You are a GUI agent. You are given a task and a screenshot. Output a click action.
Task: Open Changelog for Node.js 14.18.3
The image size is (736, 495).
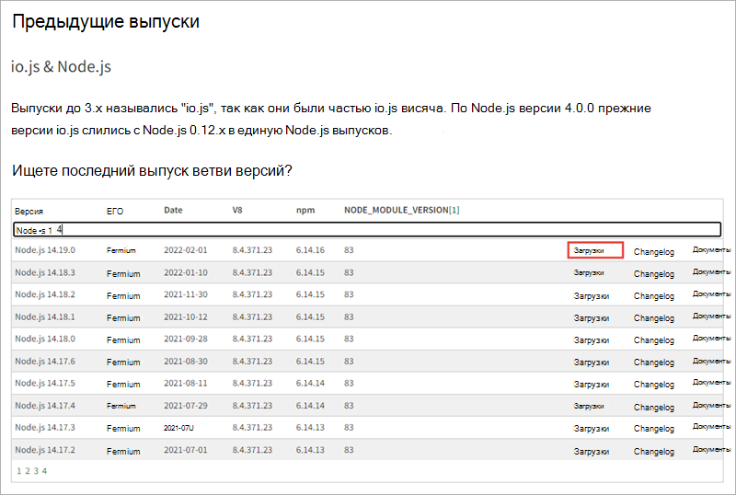(654, 274)
